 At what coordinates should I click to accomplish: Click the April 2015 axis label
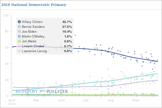(12, 102)
